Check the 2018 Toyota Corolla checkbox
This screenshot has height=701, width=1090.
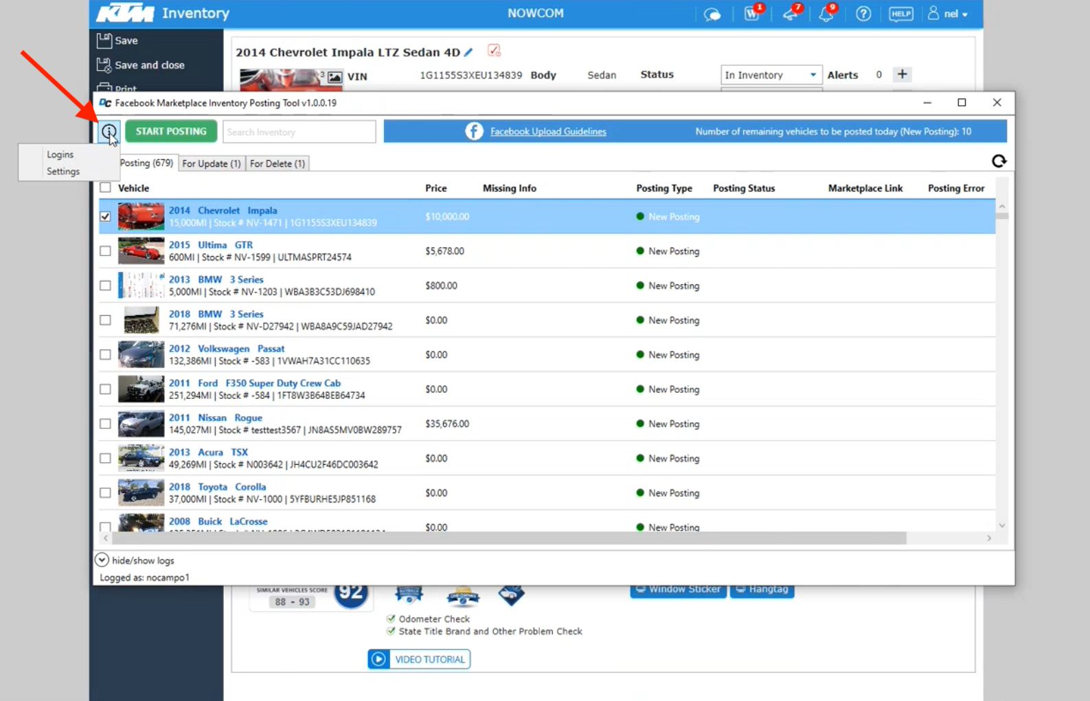coord(105,493)
